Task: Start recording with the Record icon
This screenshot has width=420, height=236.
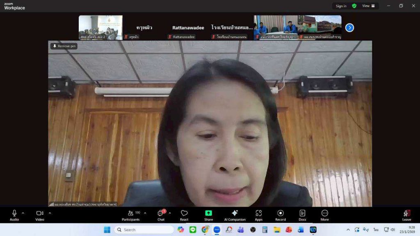Action: coord(281,215)
